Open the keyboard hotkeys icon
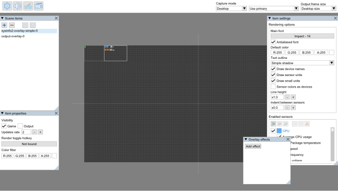The width and height of the screenshot is (338, 191). [x=28, y=6]
